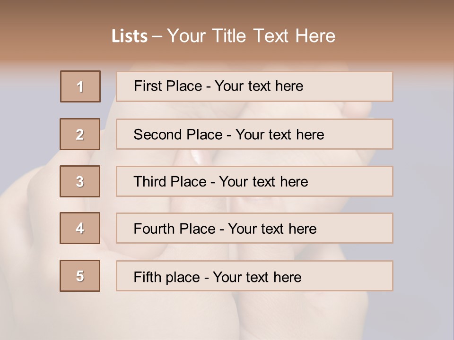This screenshot has height=340, width=454.
Task: Click 'Your text here' in First Place bar
Action: 259,86
